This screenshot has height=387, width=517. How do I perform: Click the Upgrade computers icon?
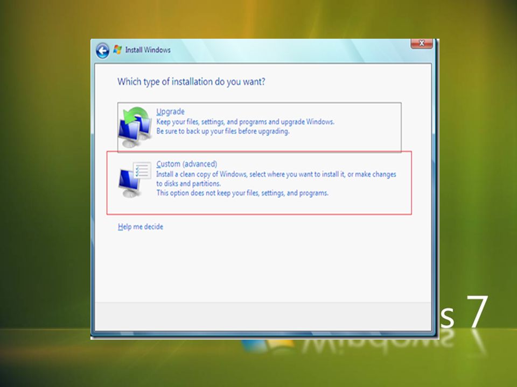(135, 127)
